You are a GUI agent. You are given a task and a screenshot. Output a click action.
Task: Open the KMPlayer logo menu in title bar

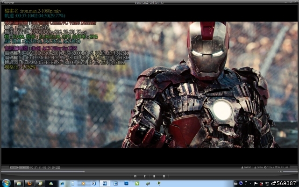coord(7,3)
